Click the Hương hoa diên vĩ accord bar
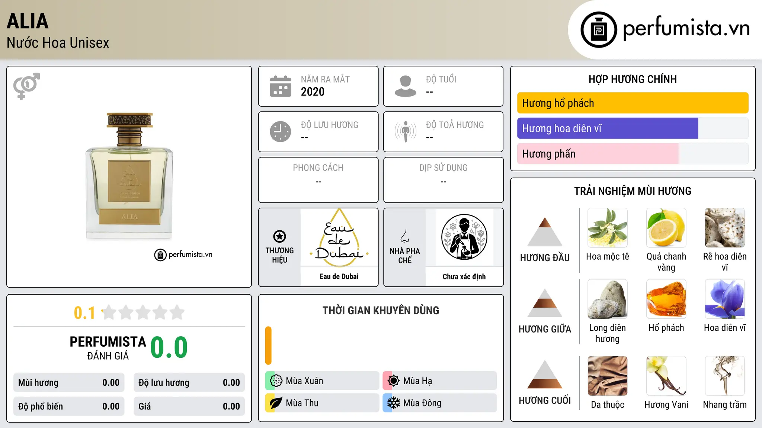The image size is (762, 428). [633, 128]
